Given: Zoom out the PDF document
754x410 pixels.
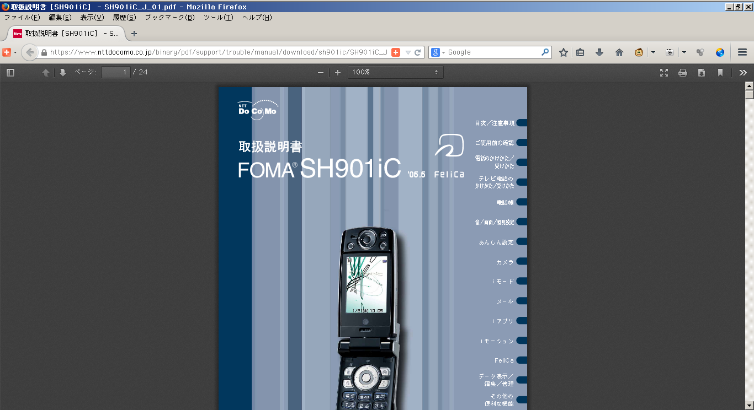Looking at the screenshot, I should pyautogui.click(x=320, y=72).
